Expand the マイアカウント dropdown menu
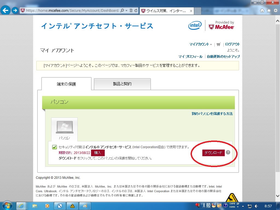The height and width of the screenshot is (210, 280). tap(200, 44)
